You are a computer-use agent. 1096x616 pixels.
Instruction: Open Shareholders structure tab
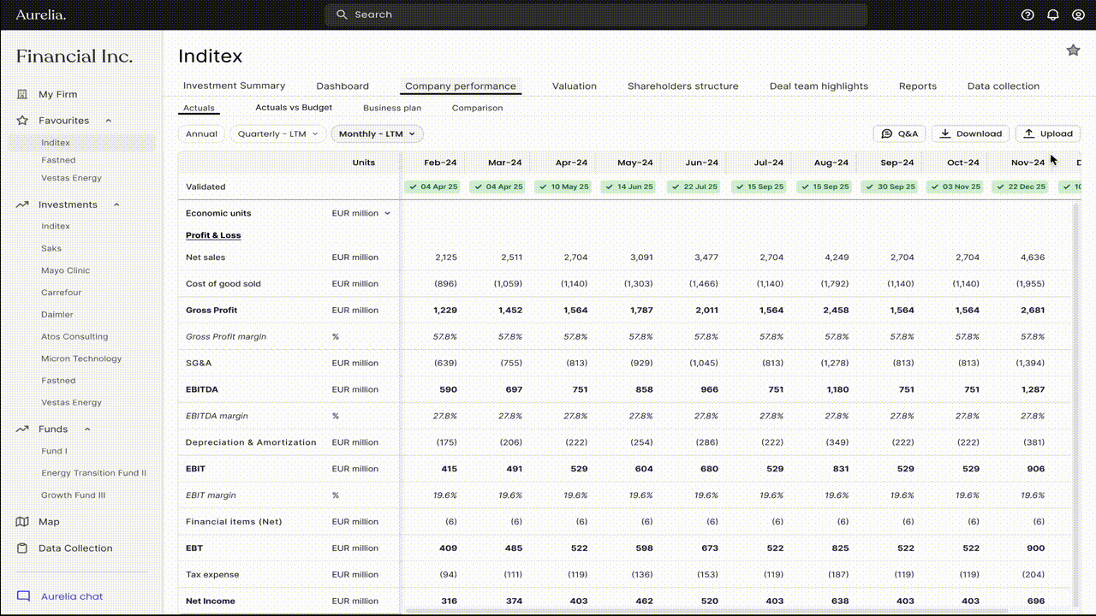point(682,86)
